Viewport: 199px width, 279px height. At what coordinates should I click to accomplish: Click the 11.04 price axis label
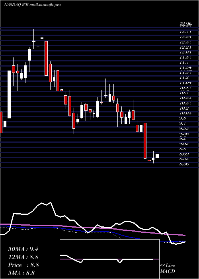[x=185, y=83]
